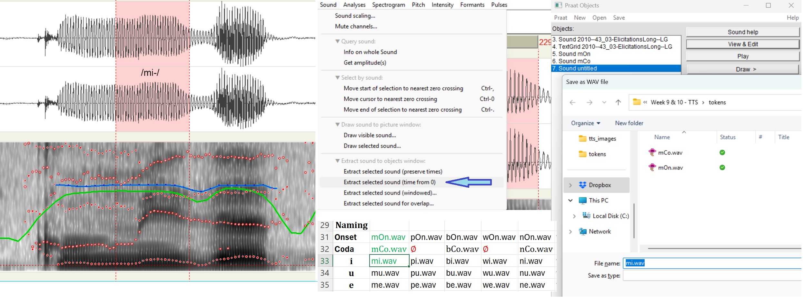Screen dimensions: 803x298
Task: Open the recent locations dropdown chevron
Action: coord(604,103)
